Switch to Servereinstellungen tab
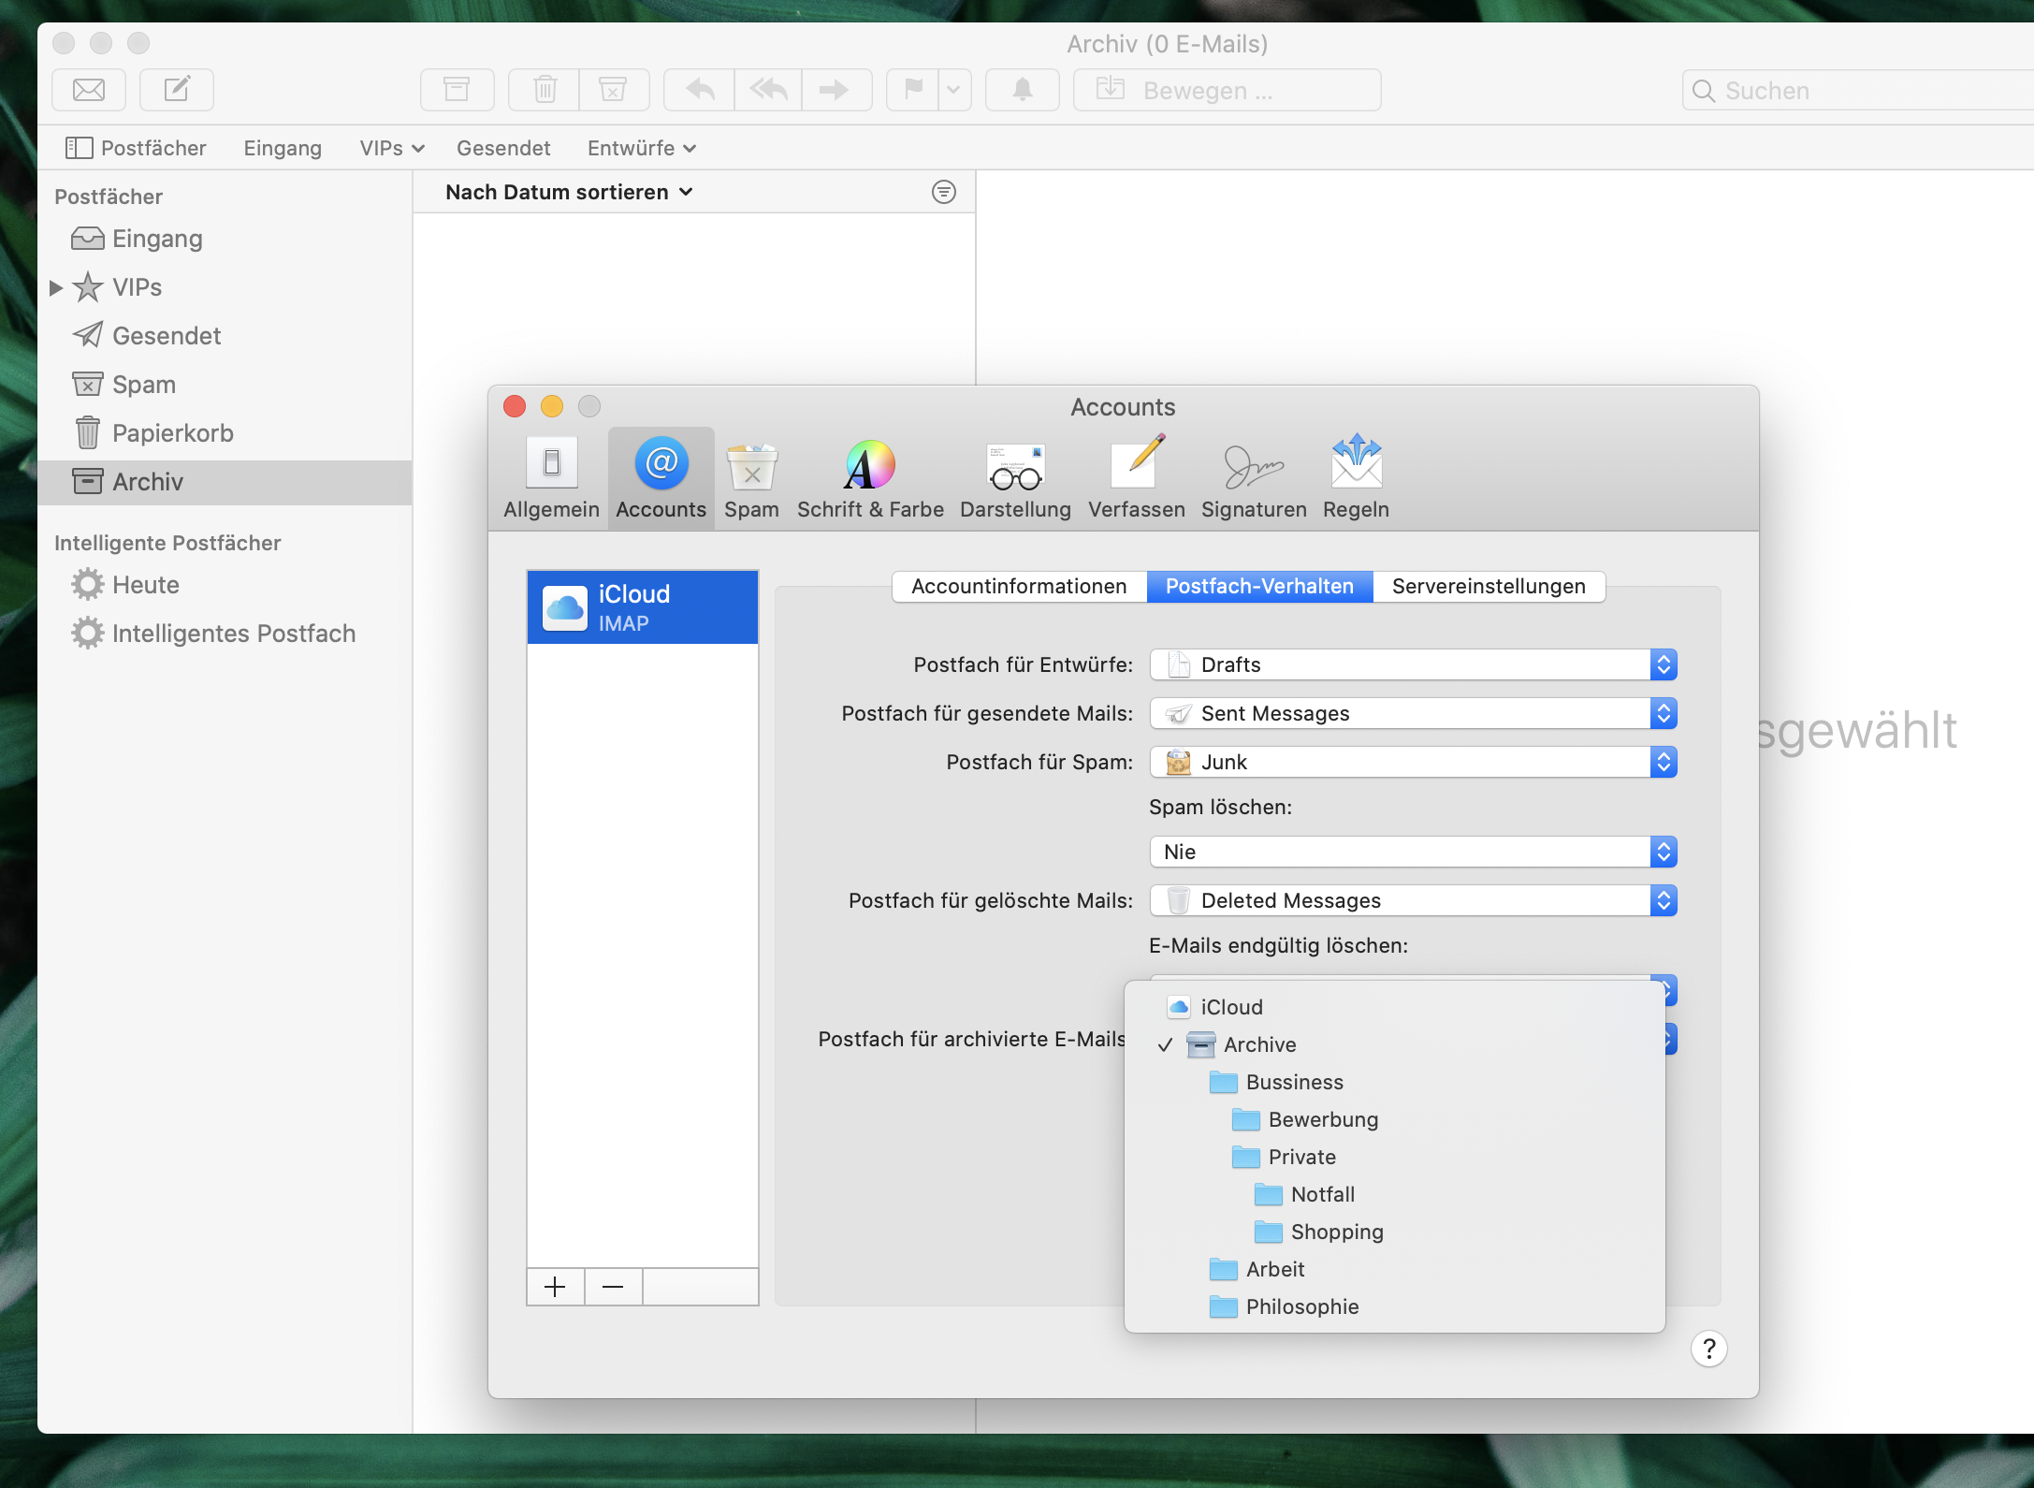Screen dimensions: 2034x1488 (x=1488, y=586)
